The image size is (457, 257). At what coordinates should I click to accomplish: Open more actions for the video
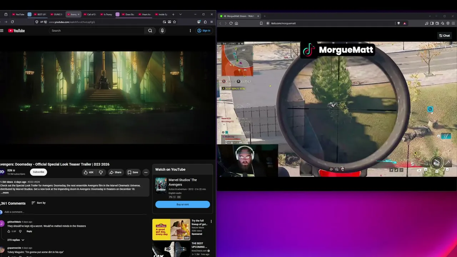(146, 172)
